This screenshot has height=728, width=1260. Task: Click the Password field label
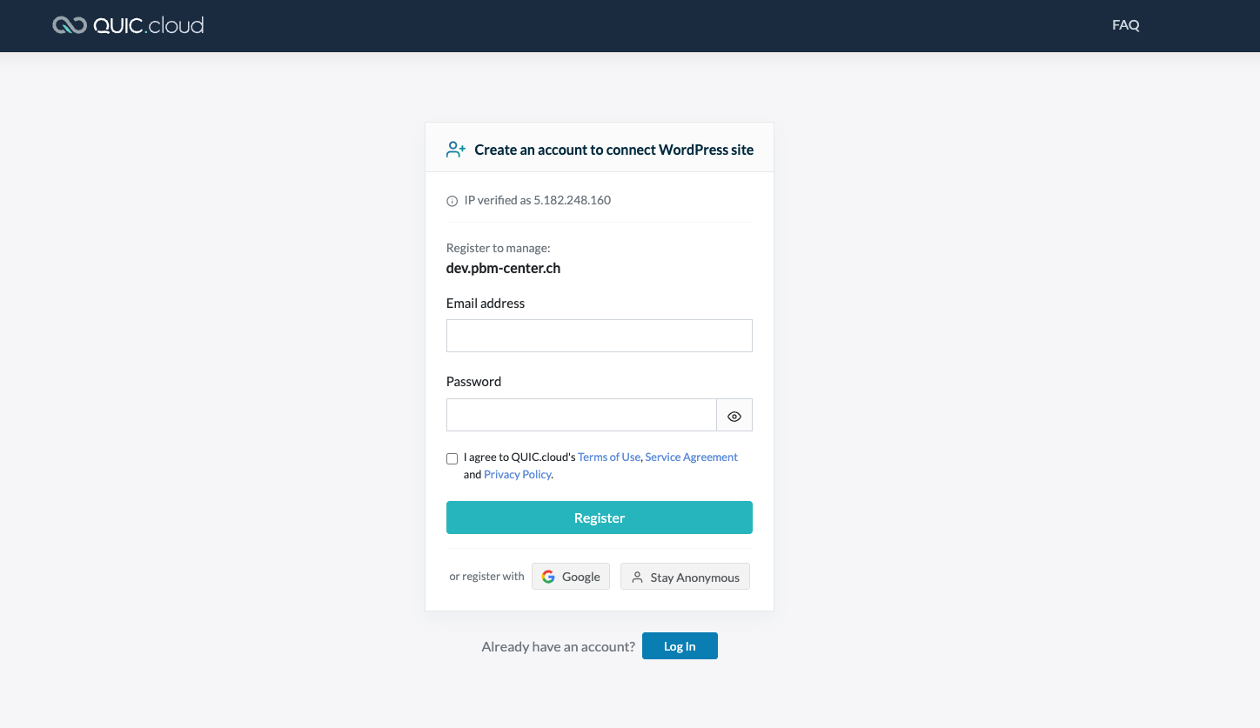coord(473,382)
